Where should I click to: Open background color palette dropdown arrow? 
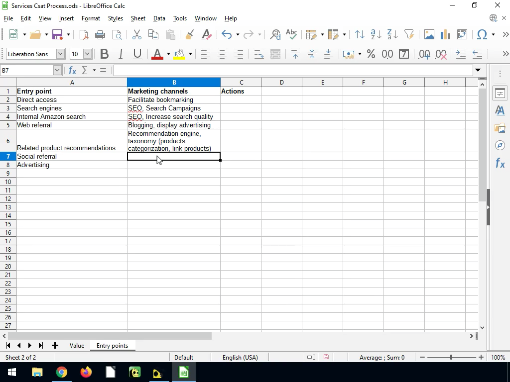(x=190, y=54)
